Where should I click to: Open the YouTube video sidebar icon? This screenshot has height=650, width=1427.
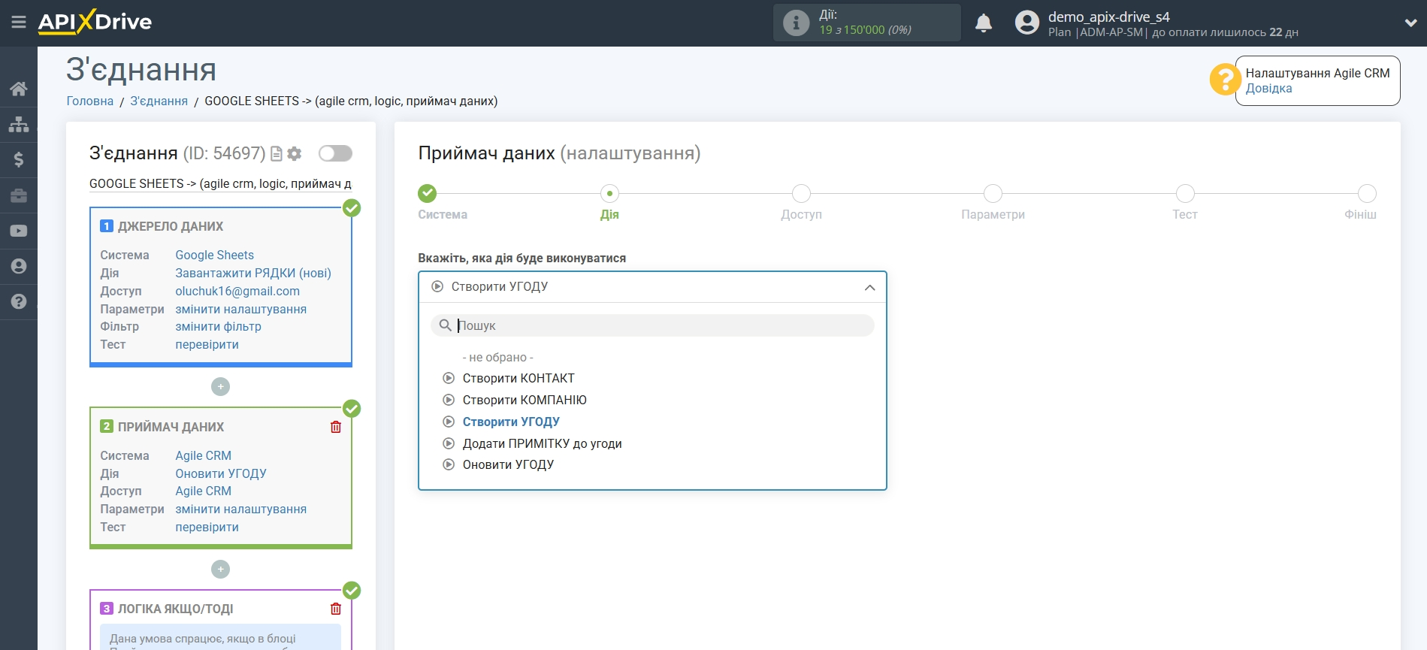(x=19, y=231)
